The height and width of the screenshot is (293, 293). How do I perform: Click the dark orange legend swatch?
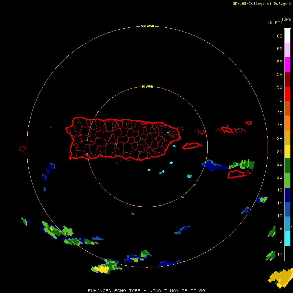coord(287,108)
